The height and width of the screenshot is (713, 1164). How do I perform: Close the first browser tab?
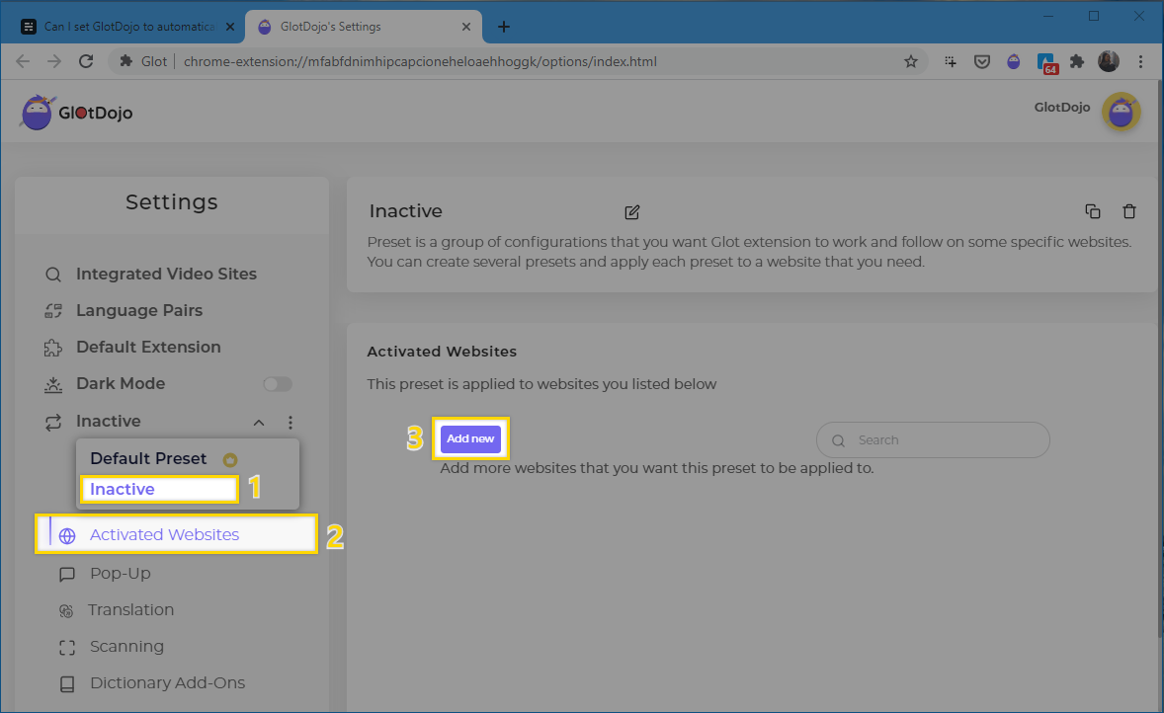pyautogui.click(x=230, y=27)
